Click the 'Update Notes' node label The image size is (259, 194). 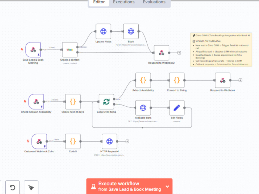(103, 42)
